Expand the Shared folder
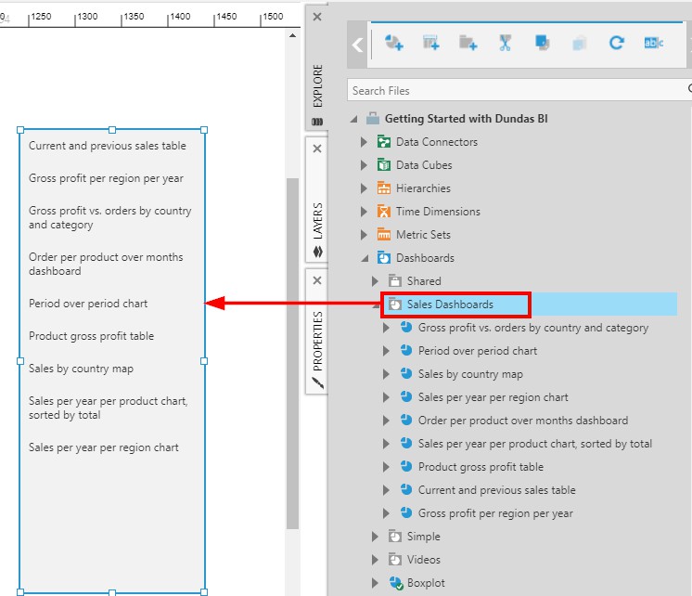 pyautogui.click(x=376, y=281)
